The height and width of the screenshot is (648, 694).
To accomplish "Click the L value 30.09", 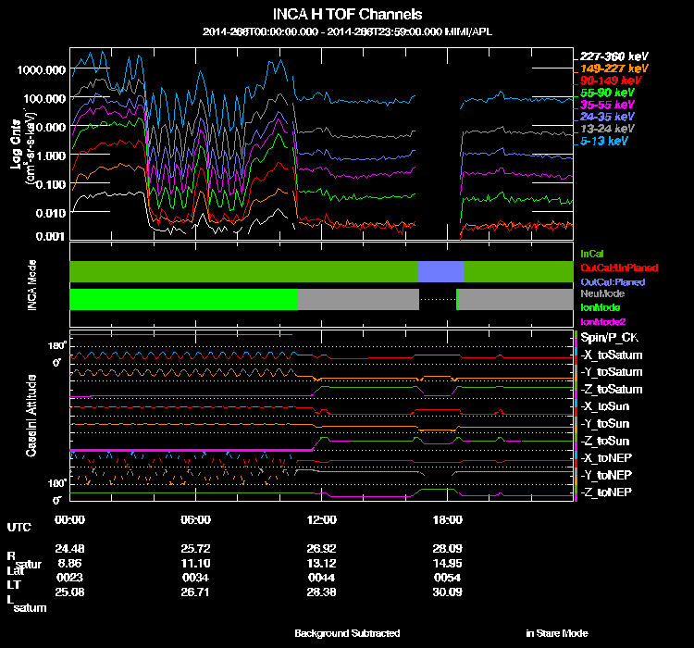I will coord(447,592).
